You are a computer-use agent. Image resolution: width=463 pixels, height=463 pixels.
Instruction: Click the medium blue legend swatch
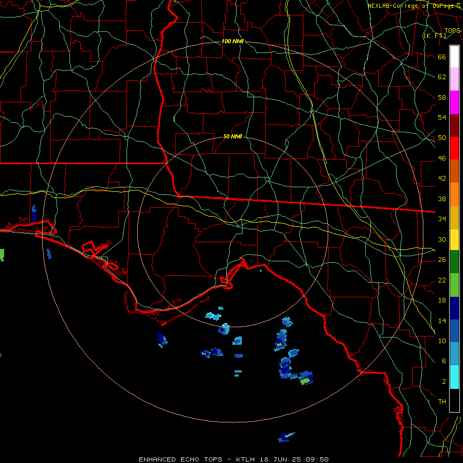454,331
